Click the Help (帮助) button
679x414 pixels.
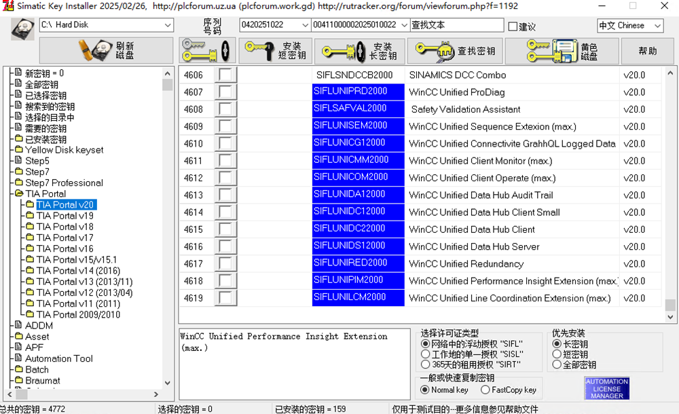click(647, 51)
